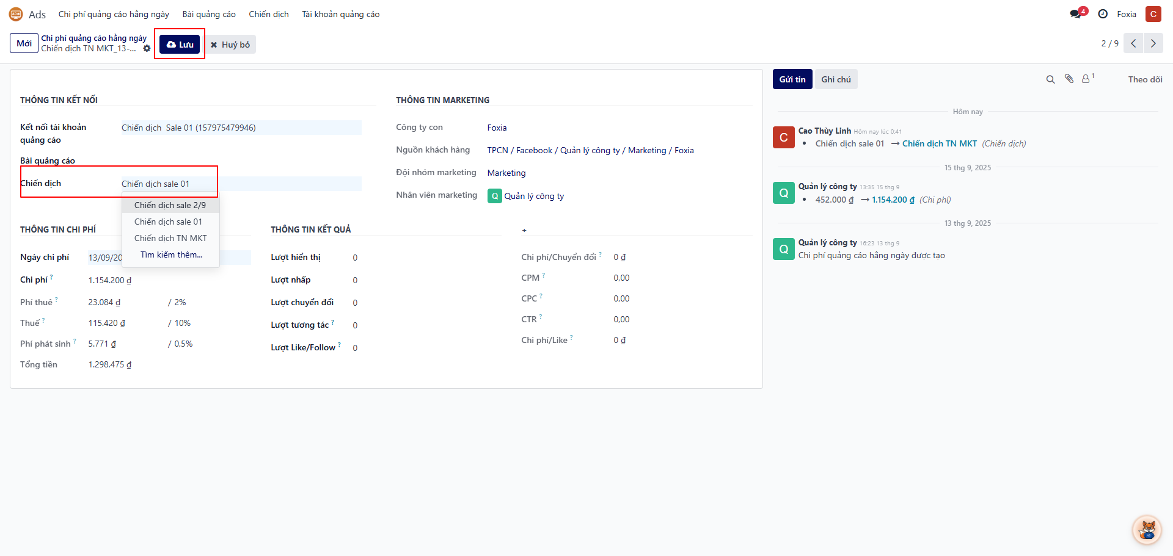Click the Ads app logo icon
1173x556 pixels.
16,14
